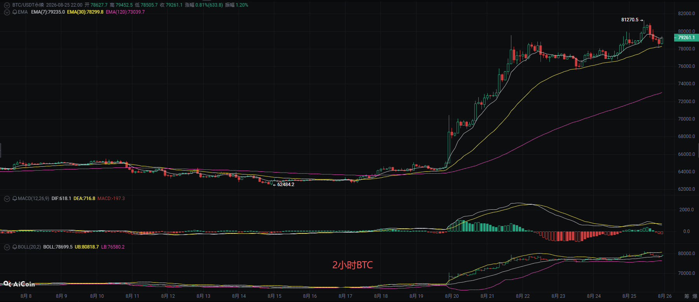Viewport: 699px width, 302px height.
Task: Click the DIF:618.1 value
Action: pyautogui.click(x=61, y=198)
